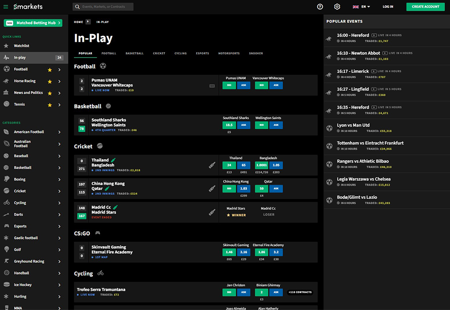The image size is (450, 310).
Task: Click the Darts sidebar icon
Action: [x=6, y=215]
